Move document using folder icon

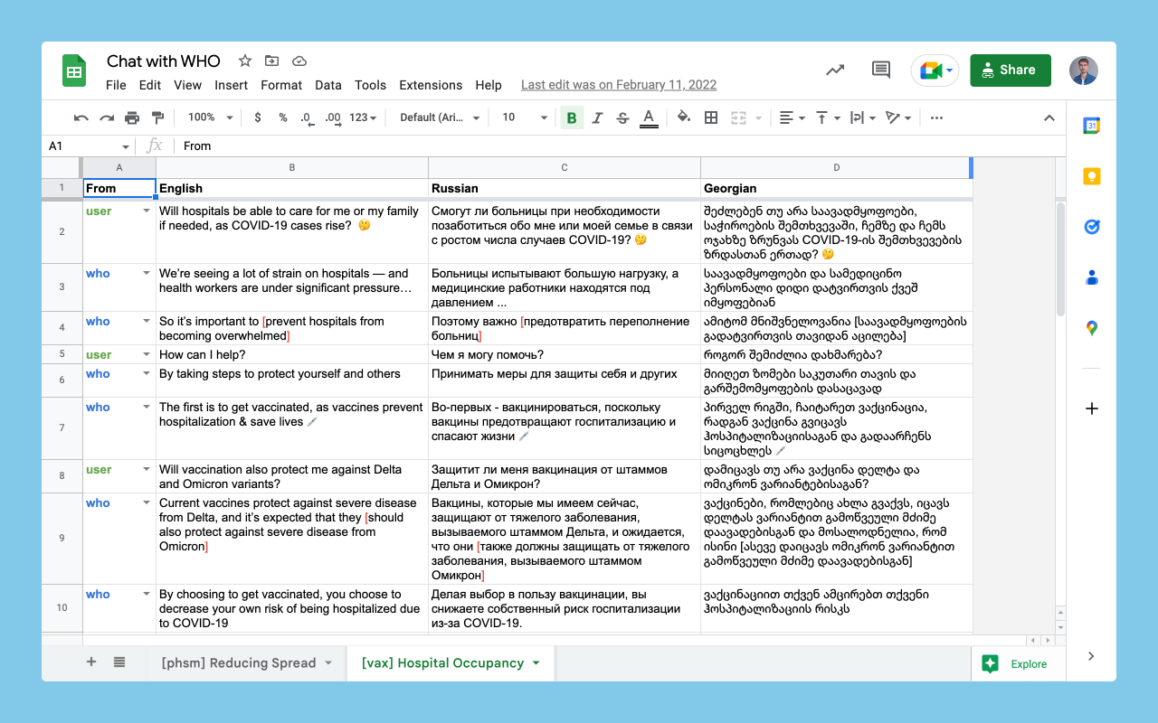[x=271, y=61]
